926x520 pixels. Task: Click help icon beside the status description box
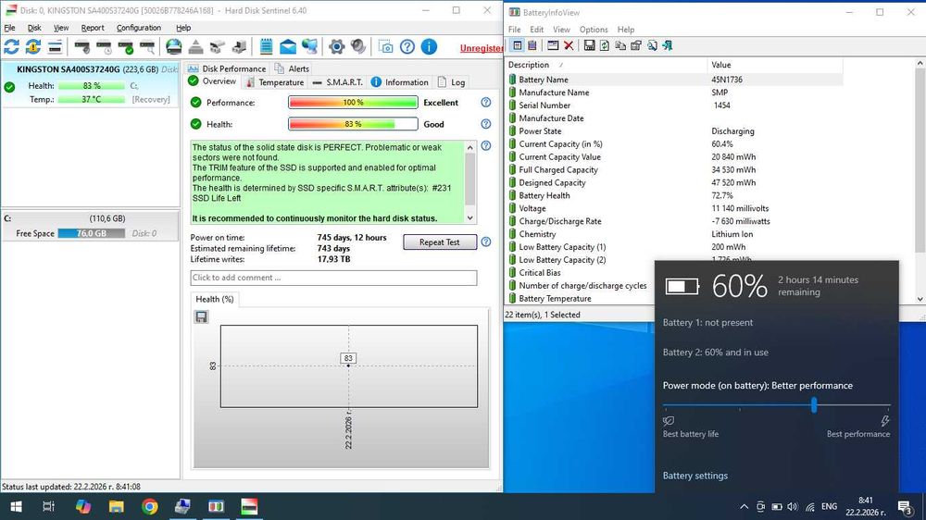coord(485,145)
